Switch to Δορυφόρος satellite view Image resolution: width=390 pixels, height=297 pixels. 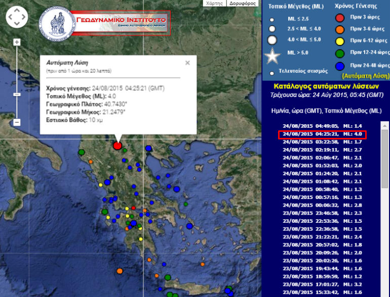pos(242,3)
